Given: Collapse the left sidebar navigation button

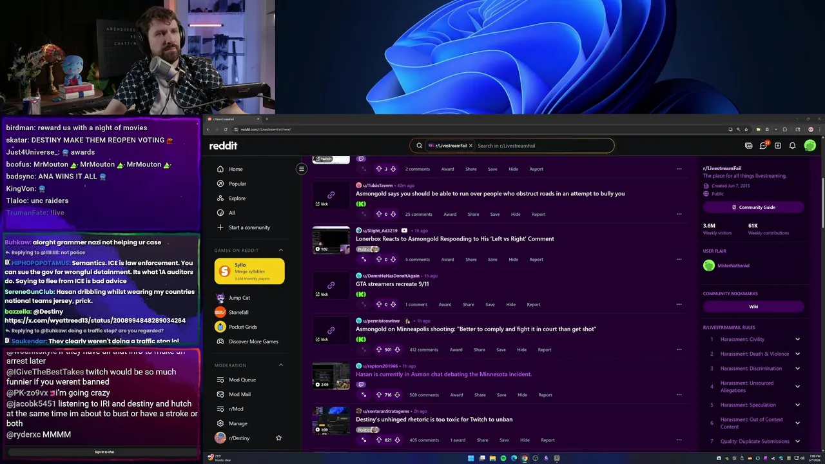Looking at the screenshot, I should [301, 169].
